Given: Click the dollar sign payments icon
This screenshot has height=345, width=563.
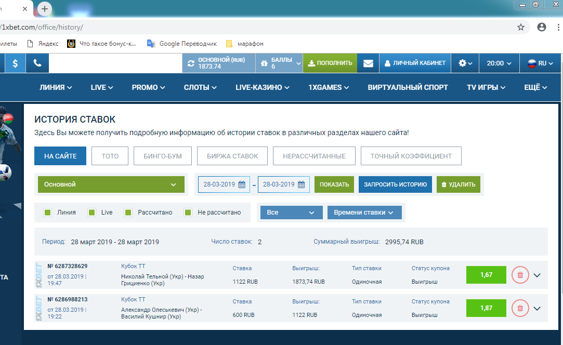Looking at the screenshot, I should click(x=15, y=63).
